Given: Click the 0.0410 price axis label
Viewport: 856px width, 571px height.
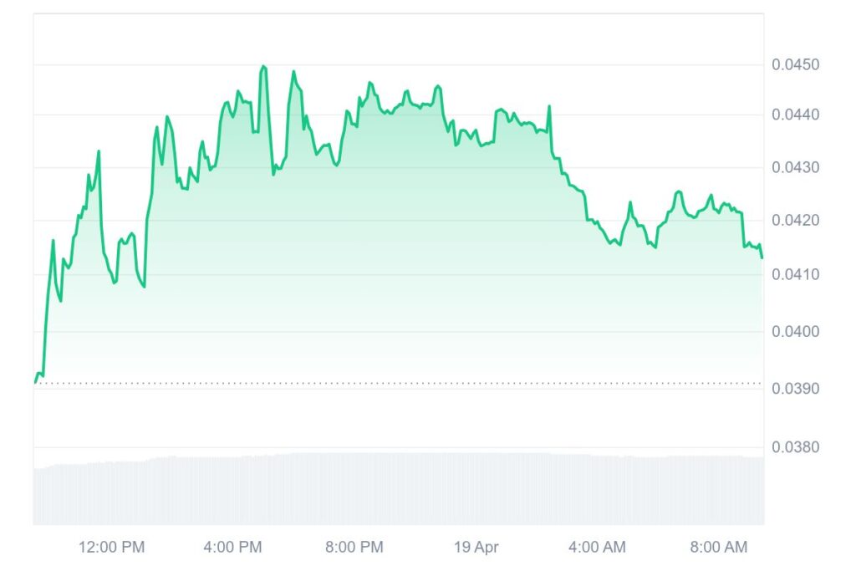Looking at the screenshot, I should point(795,274).
